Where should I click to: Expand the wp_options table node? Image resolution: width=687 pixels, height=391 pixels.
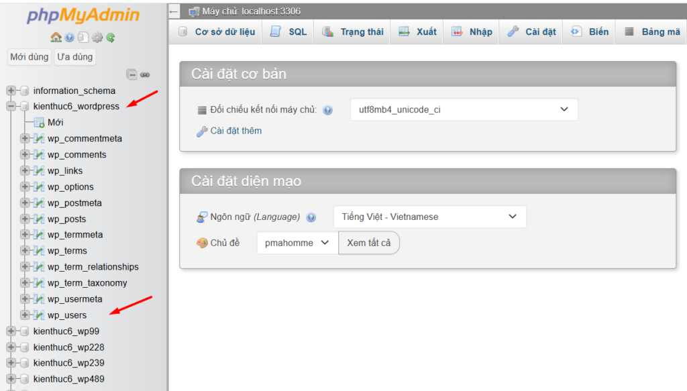tap(25, 186)
